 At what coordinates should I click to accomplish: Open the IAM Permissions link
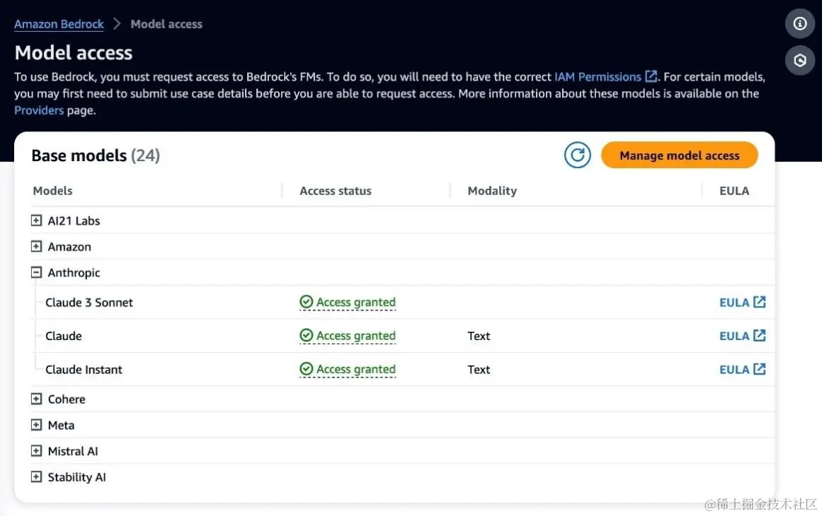point(598,77)
